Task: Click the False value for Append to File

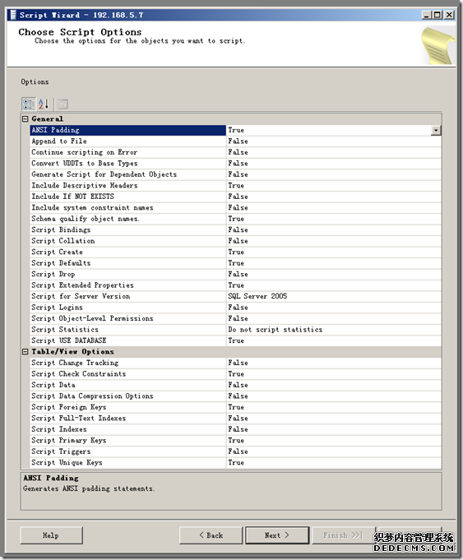Action: 238,141
